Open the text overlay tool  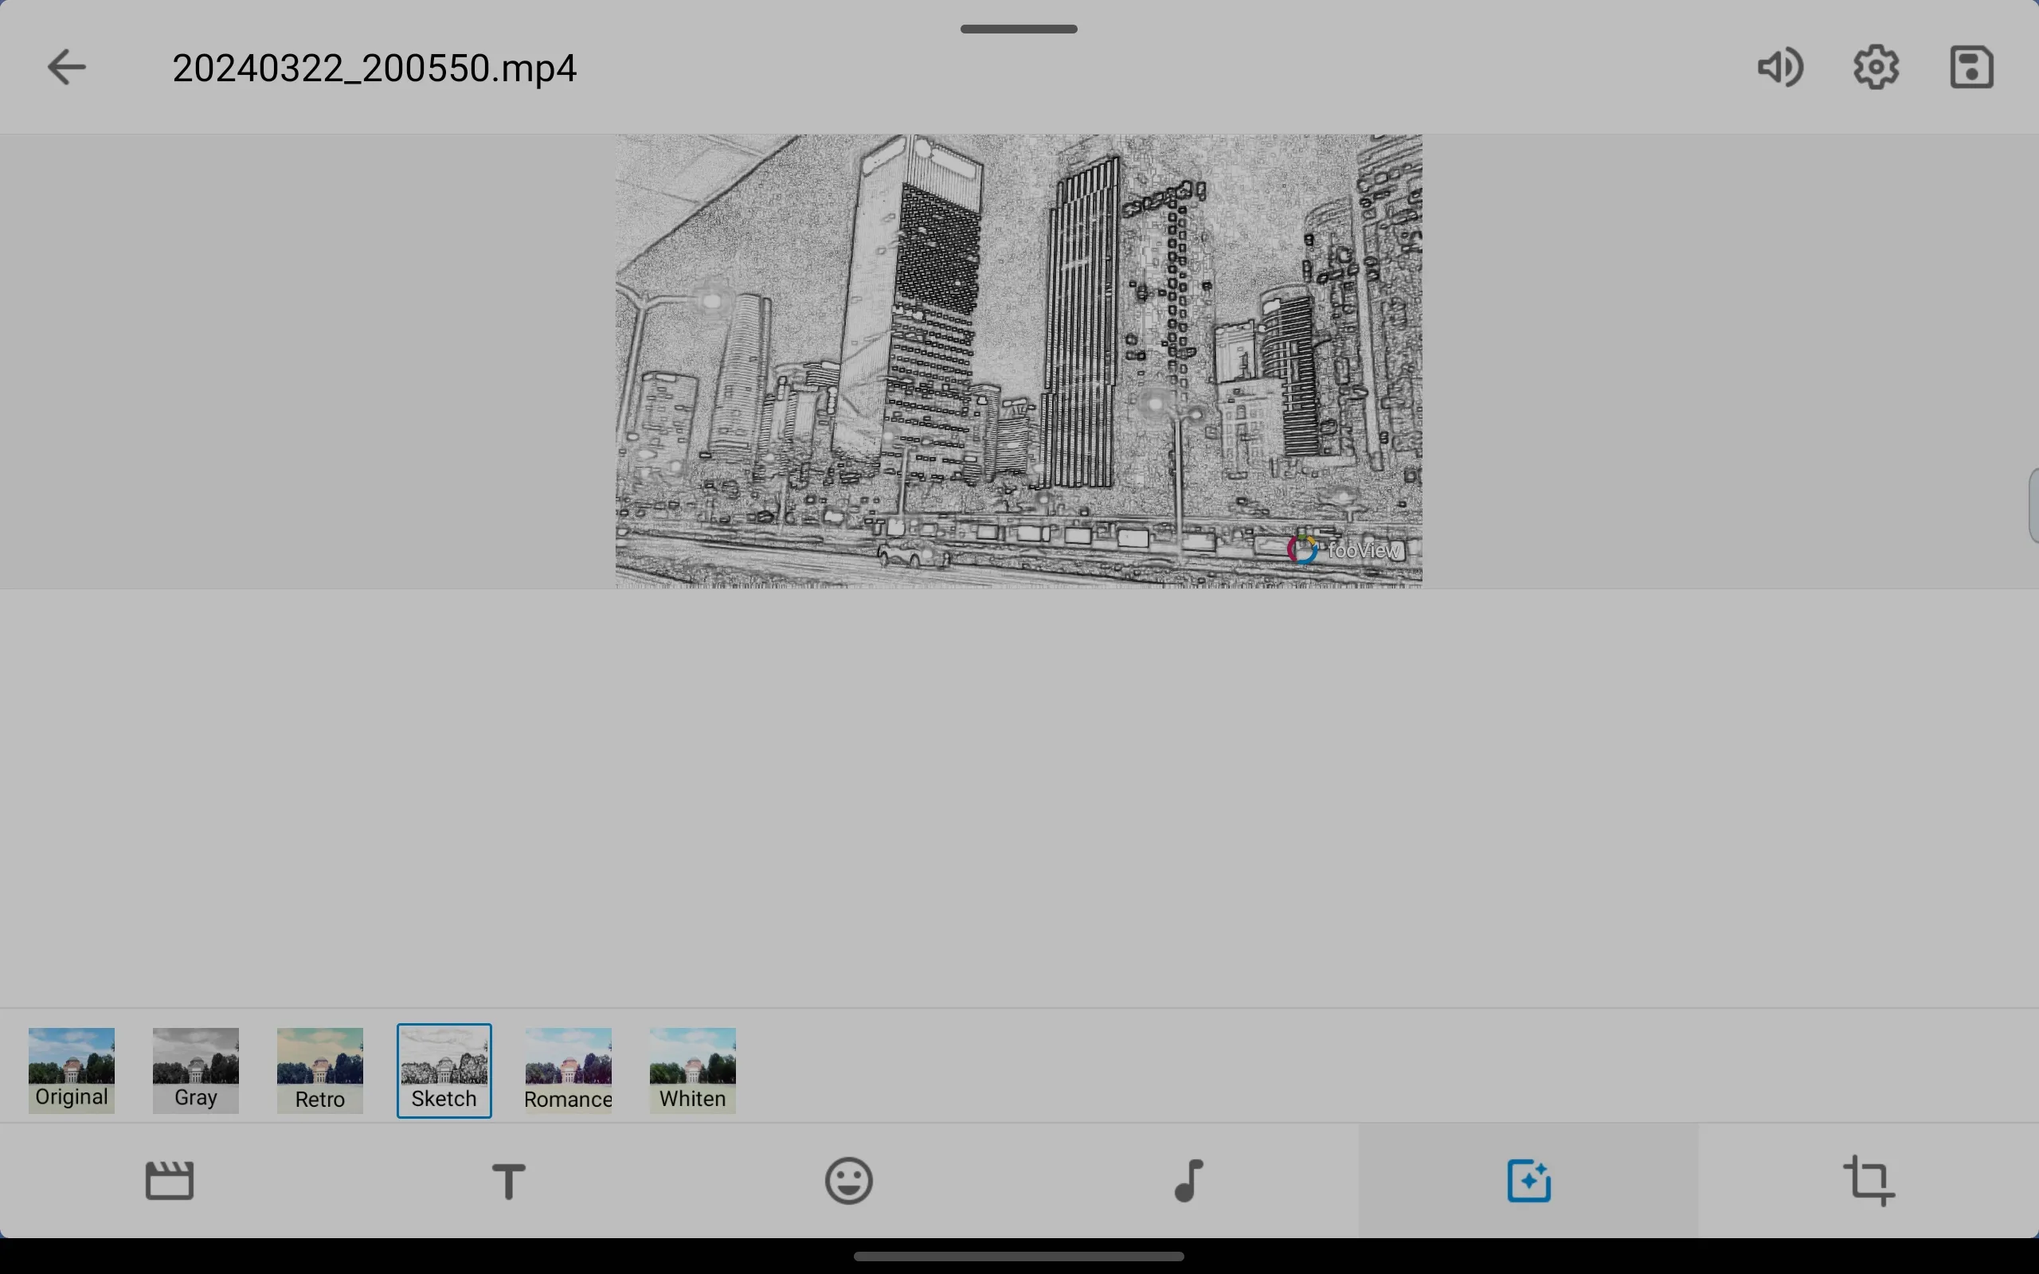(510, 1182)
